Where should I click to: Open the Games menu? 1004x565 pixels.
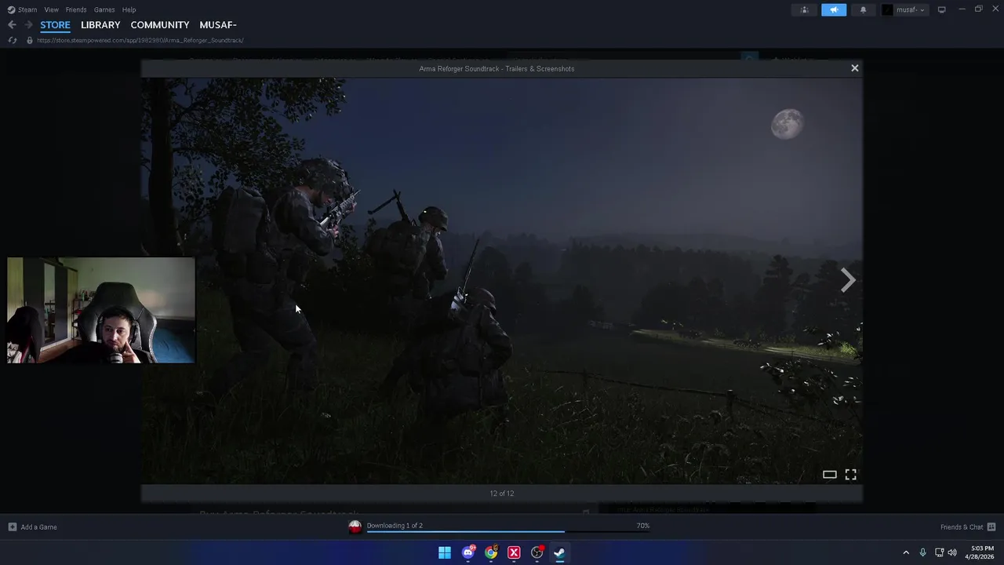tap(104, 9)
